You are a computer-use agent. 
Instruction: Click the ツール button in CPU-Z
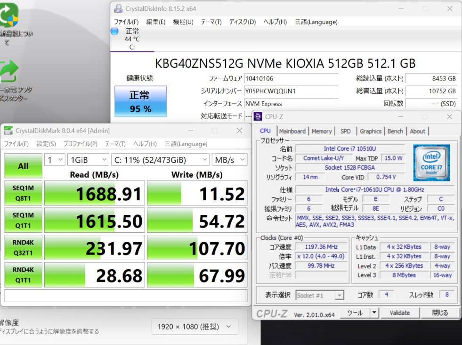point(355,312)
